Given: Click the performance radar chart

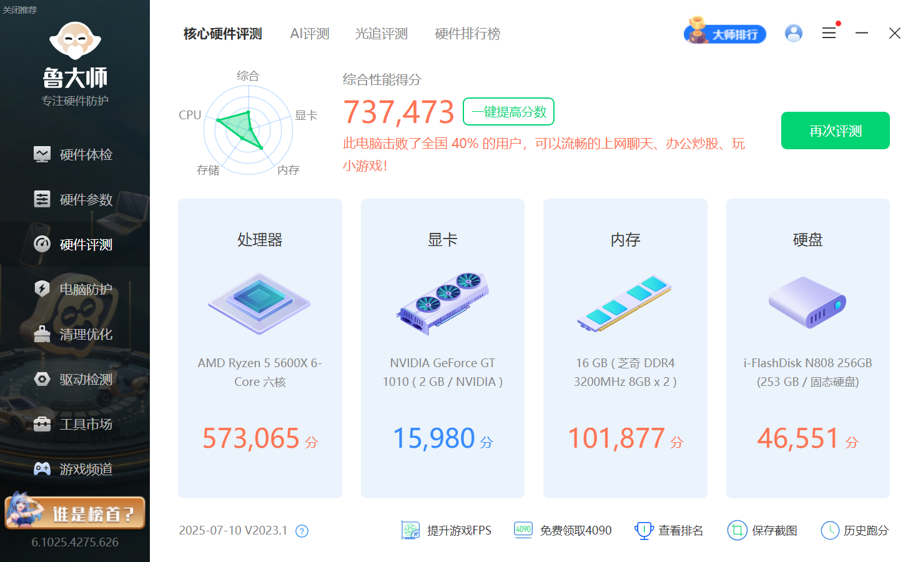Looking at the screenshot, I should (x=249, y=130).
